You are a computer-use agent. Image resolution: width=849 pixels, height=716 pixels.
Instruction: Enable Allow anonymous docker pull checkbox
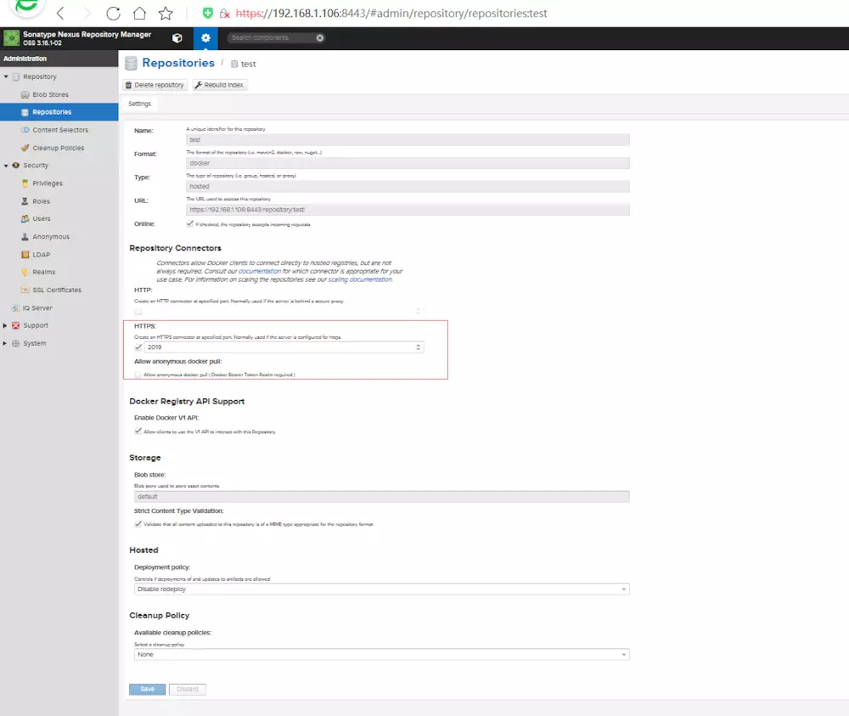click(x=138, y=375)
